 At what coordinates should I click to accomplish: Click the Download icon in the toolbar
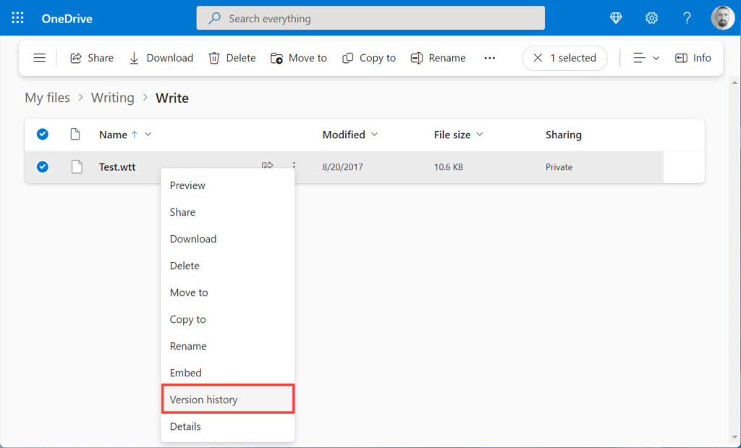click(x=134, y=58)
